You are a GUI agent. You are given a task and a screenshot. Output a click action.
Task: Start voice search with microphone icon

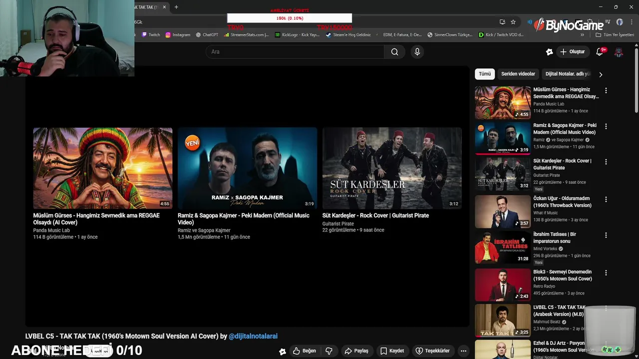(x=417, y=52)
